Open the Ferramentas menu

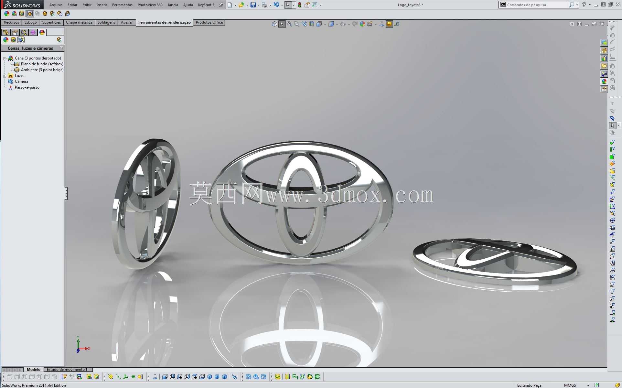(x=122, y=5)
